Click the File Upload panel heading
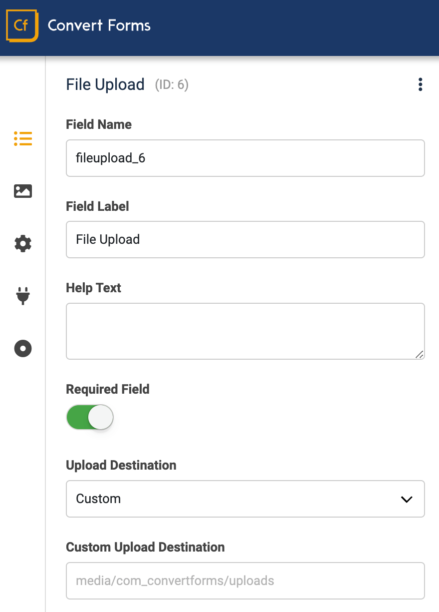 [105, 85]
